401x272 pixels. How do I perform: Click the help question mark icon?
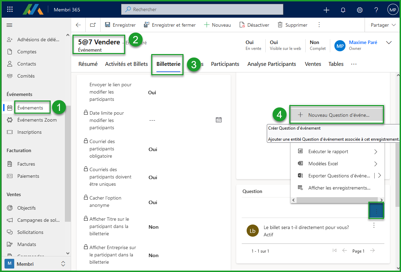pos(376,10)
